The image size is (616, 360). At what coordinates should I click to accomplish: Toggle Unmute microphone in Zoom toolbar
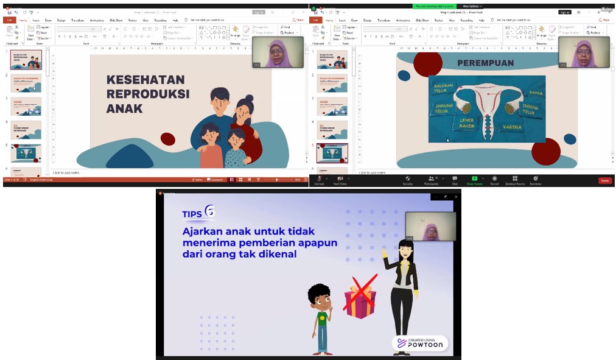(319, 179)
